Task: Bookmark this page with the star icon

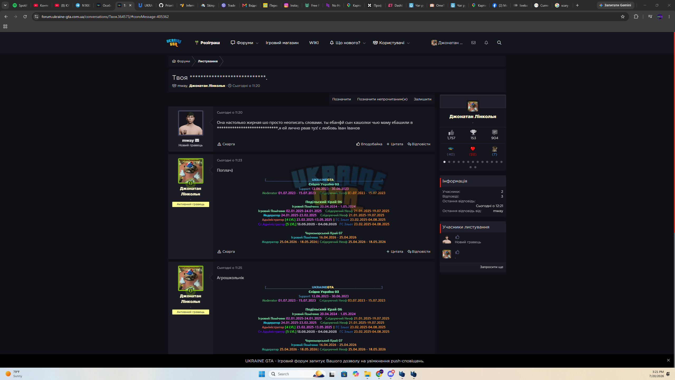Action: (x=623, y=17)
